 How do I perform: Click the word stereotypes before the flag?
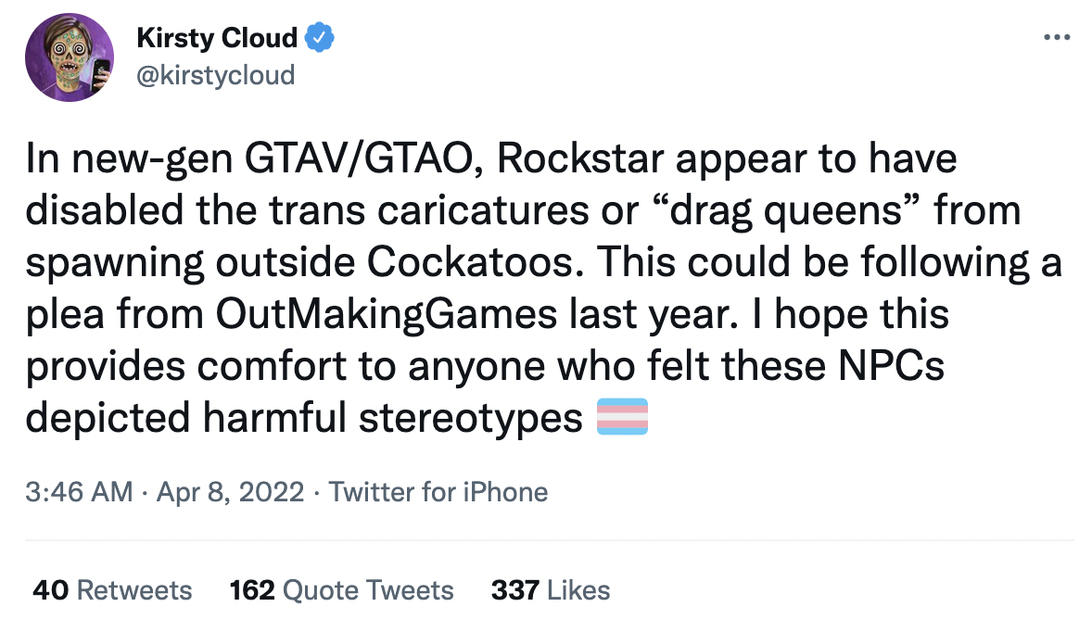[x=471, y=419]
